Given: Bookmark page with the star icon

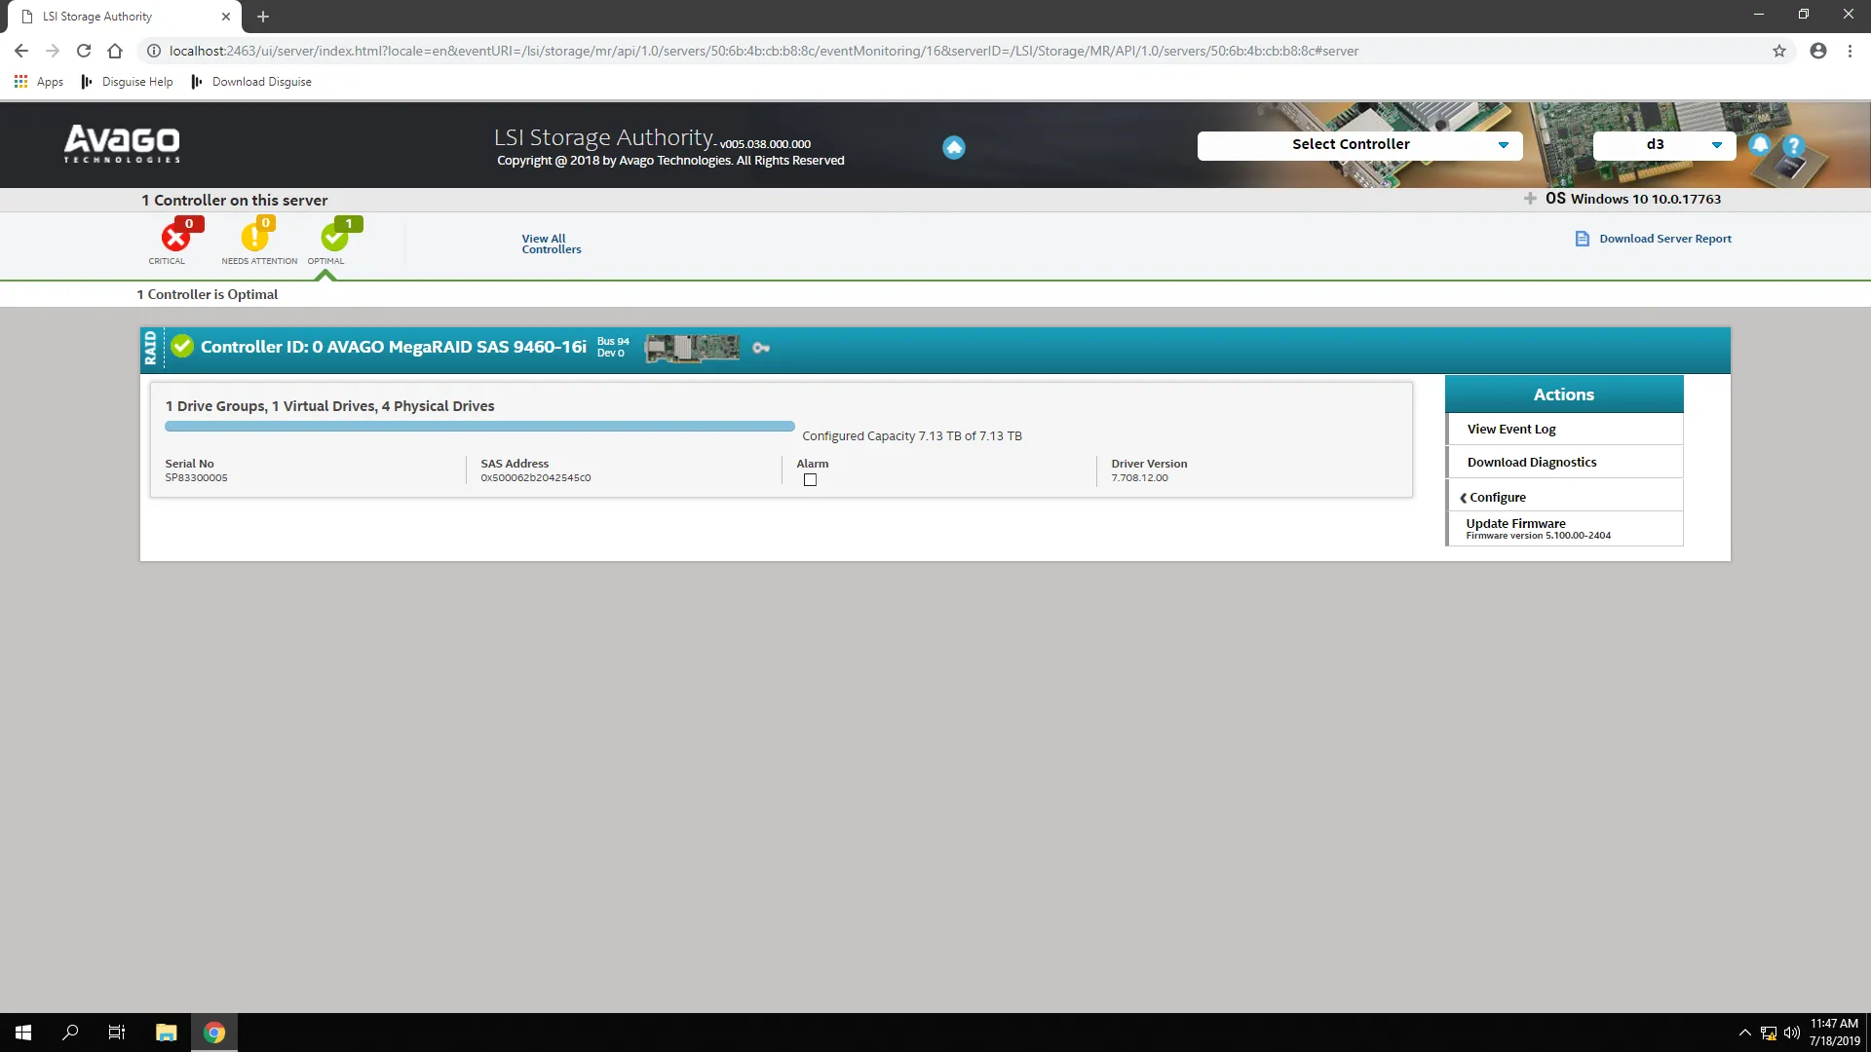Looking at the screenshot, I should coord(1779,51).
